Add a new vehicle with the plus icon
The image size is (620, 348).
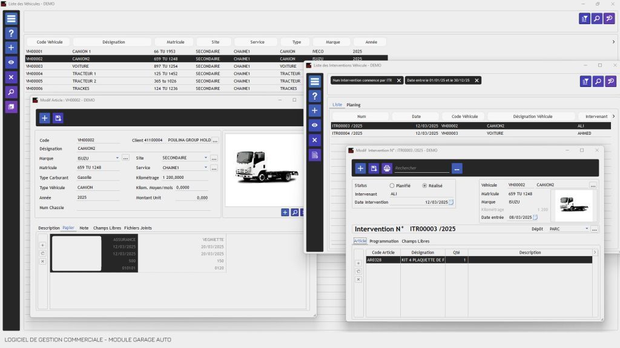pos(11,48)
